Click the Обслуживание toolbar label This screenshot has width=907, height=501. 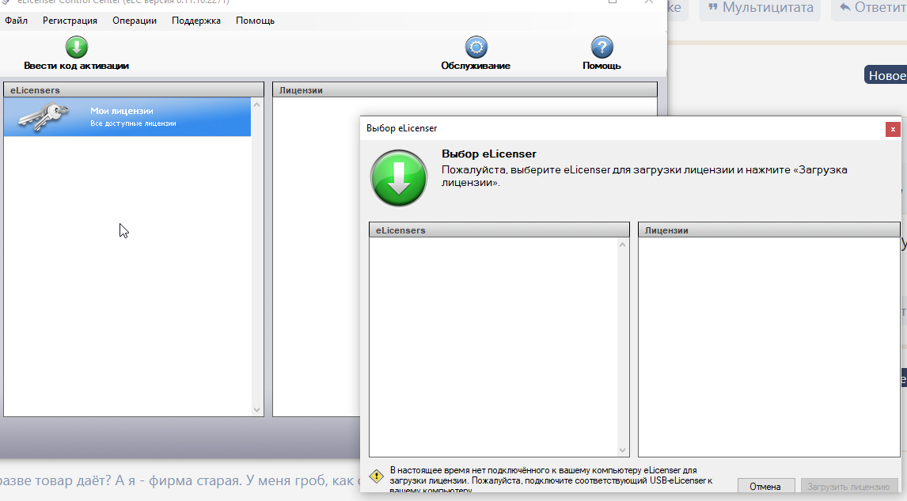point(476,66)
